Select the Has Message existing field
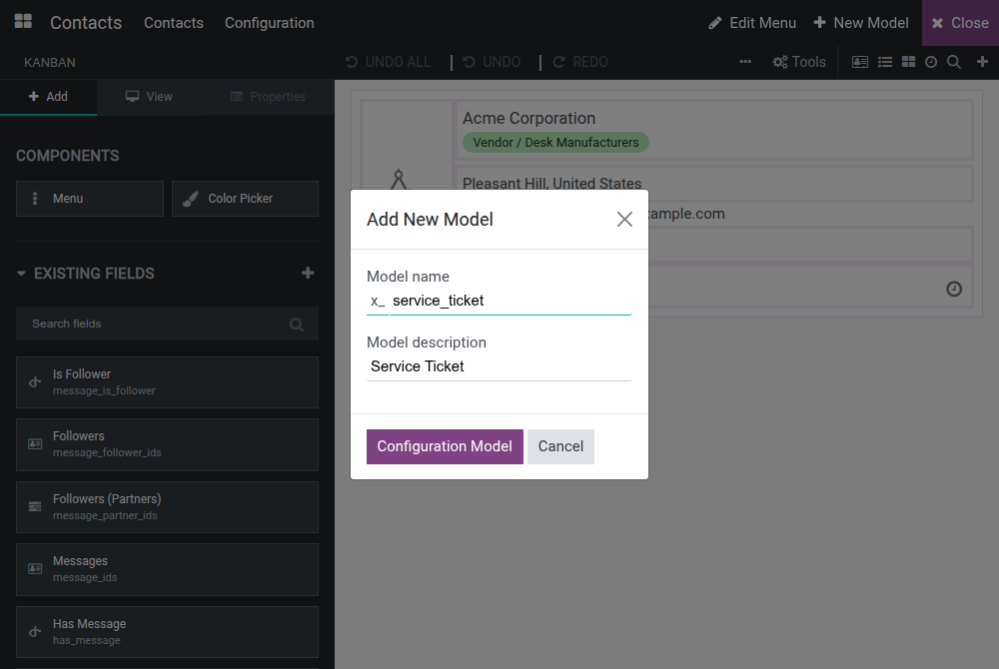Image resolution: width=999 pixels, height=669 pixels. pos(167,631)
